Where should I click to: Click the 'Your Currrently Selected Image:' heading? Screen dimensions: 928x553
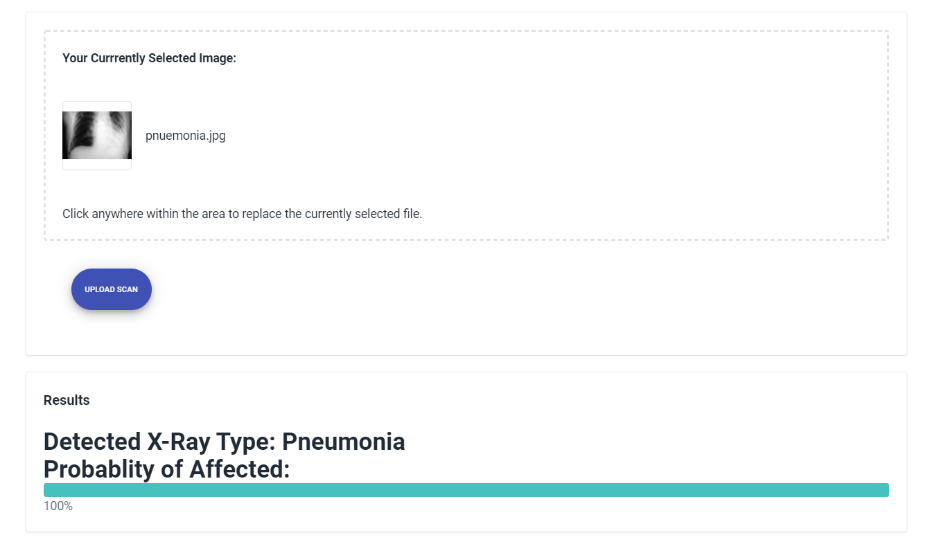click(149, 58)
